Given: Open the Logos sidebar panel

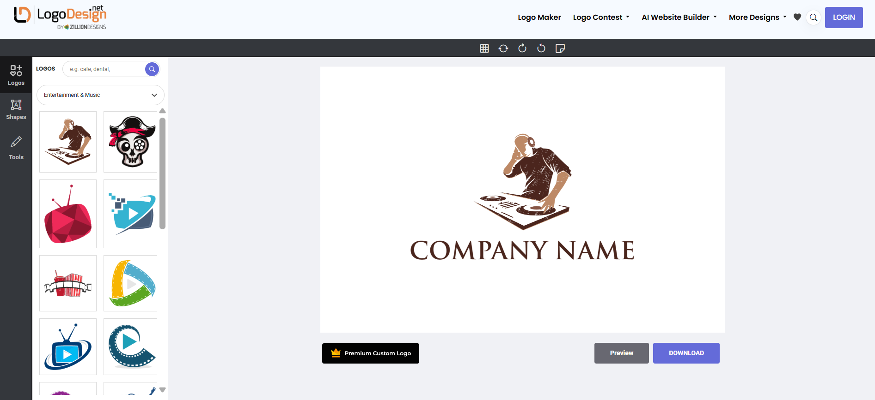Looking at the screenshot, I should 16,75.
